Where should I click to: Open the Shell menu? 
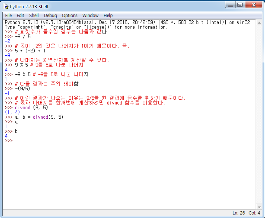tap(34, 15)
